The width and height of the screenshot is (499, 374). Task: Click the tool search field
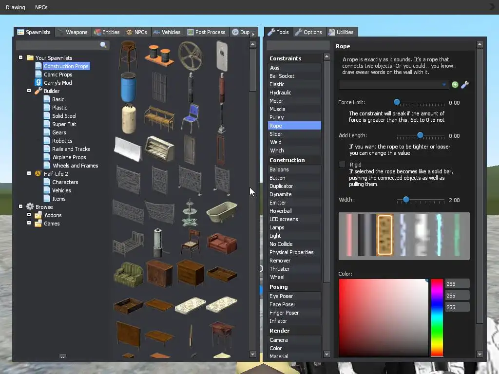[298, 45]
